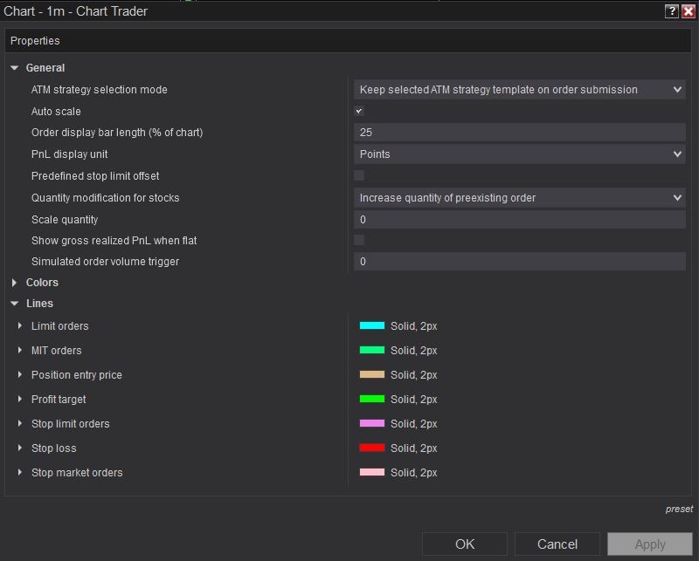This screenshot has width=699, height=561.
Task: Click the cyan Limit orders color swatch
Action: 372,325
